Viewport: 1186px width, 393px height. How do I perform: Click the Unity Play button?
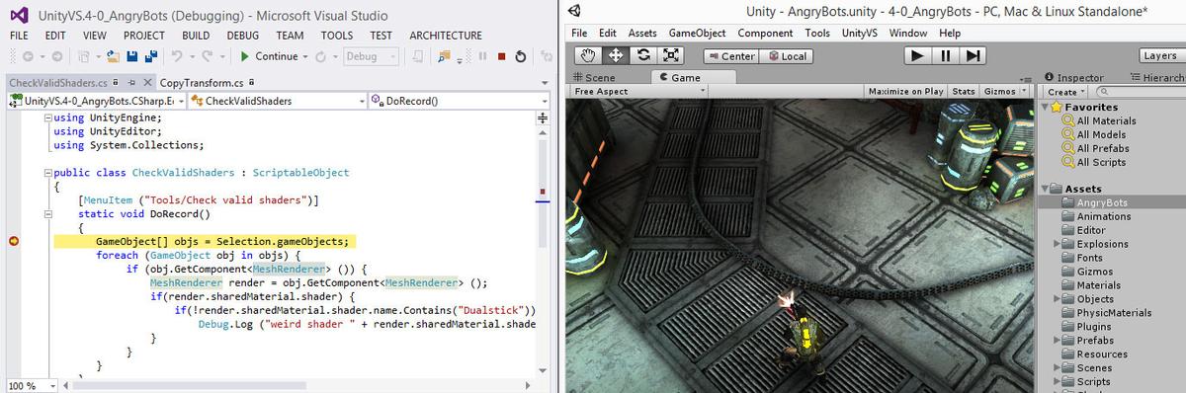tap(917, 55)
